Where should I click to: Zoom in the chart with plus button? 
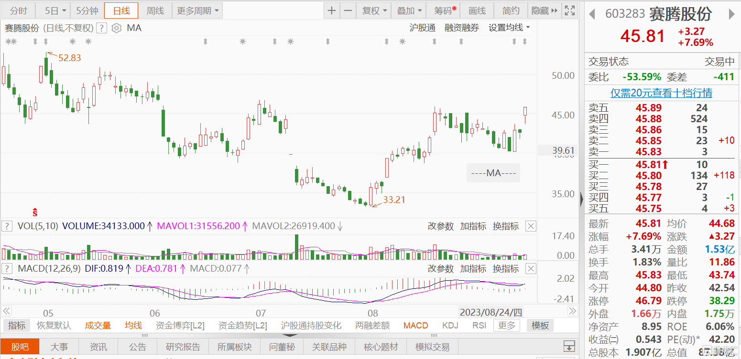click(x=332, y=11)
